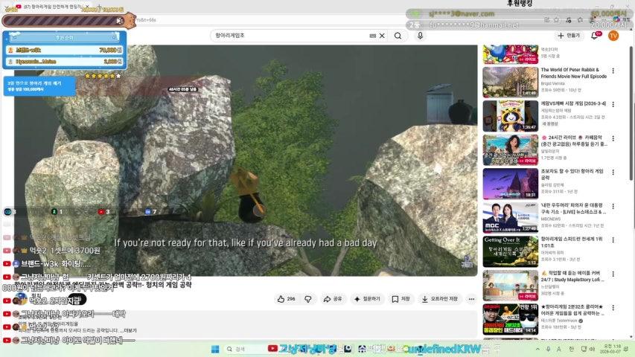Click the search magnifier button
This screenshot has width=635, height=357.
coord(398,36)
